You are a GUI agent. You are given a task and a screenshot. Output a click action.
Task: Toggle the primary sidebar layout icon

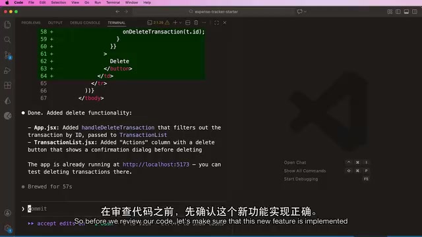click(398, 12)
